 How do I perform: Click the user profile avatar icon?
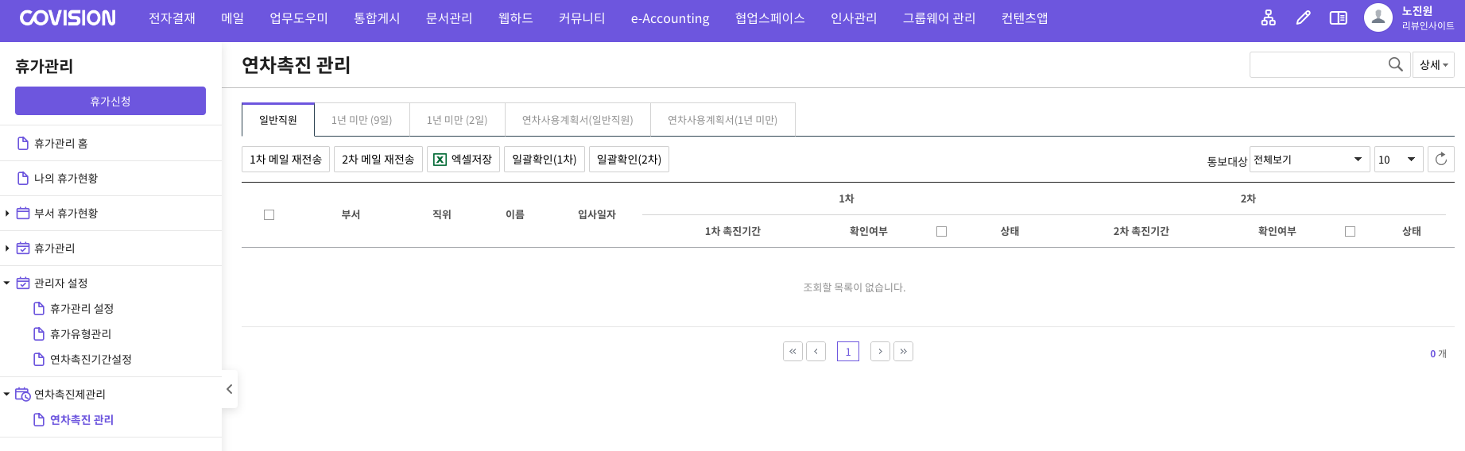coord(1378,17)
